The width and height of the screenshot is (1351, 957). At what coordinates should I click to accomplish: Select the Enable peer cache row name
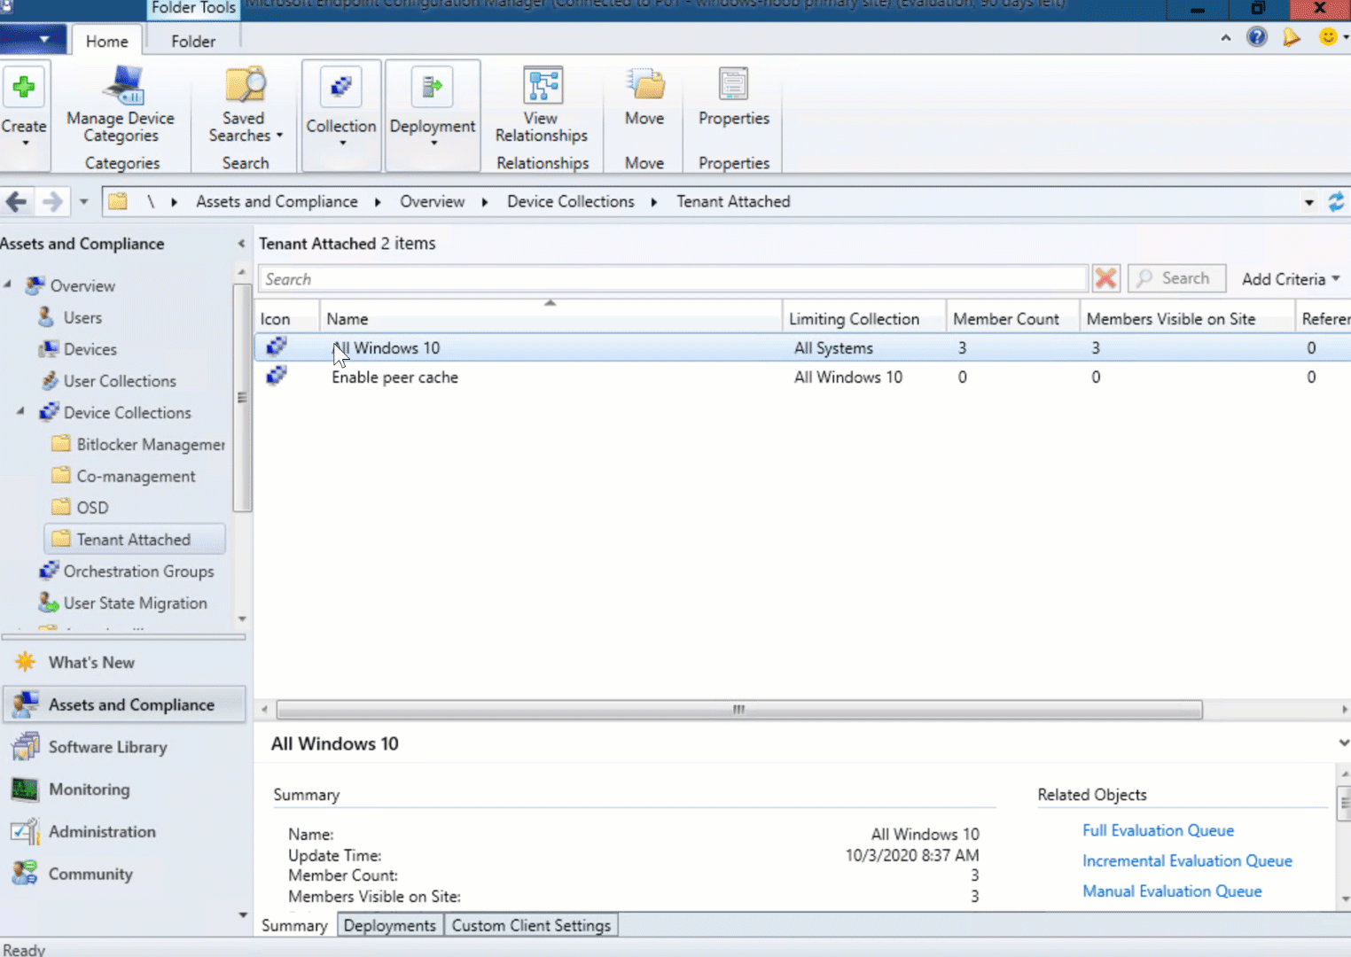coord(394,377)
